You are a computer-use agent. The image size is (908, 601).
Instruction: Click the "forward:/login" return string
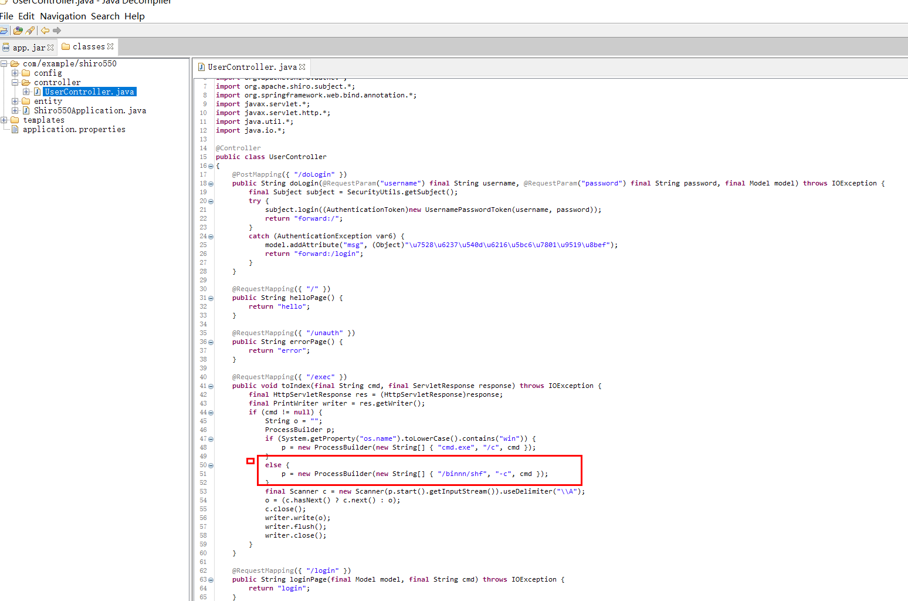click(327, 254)
